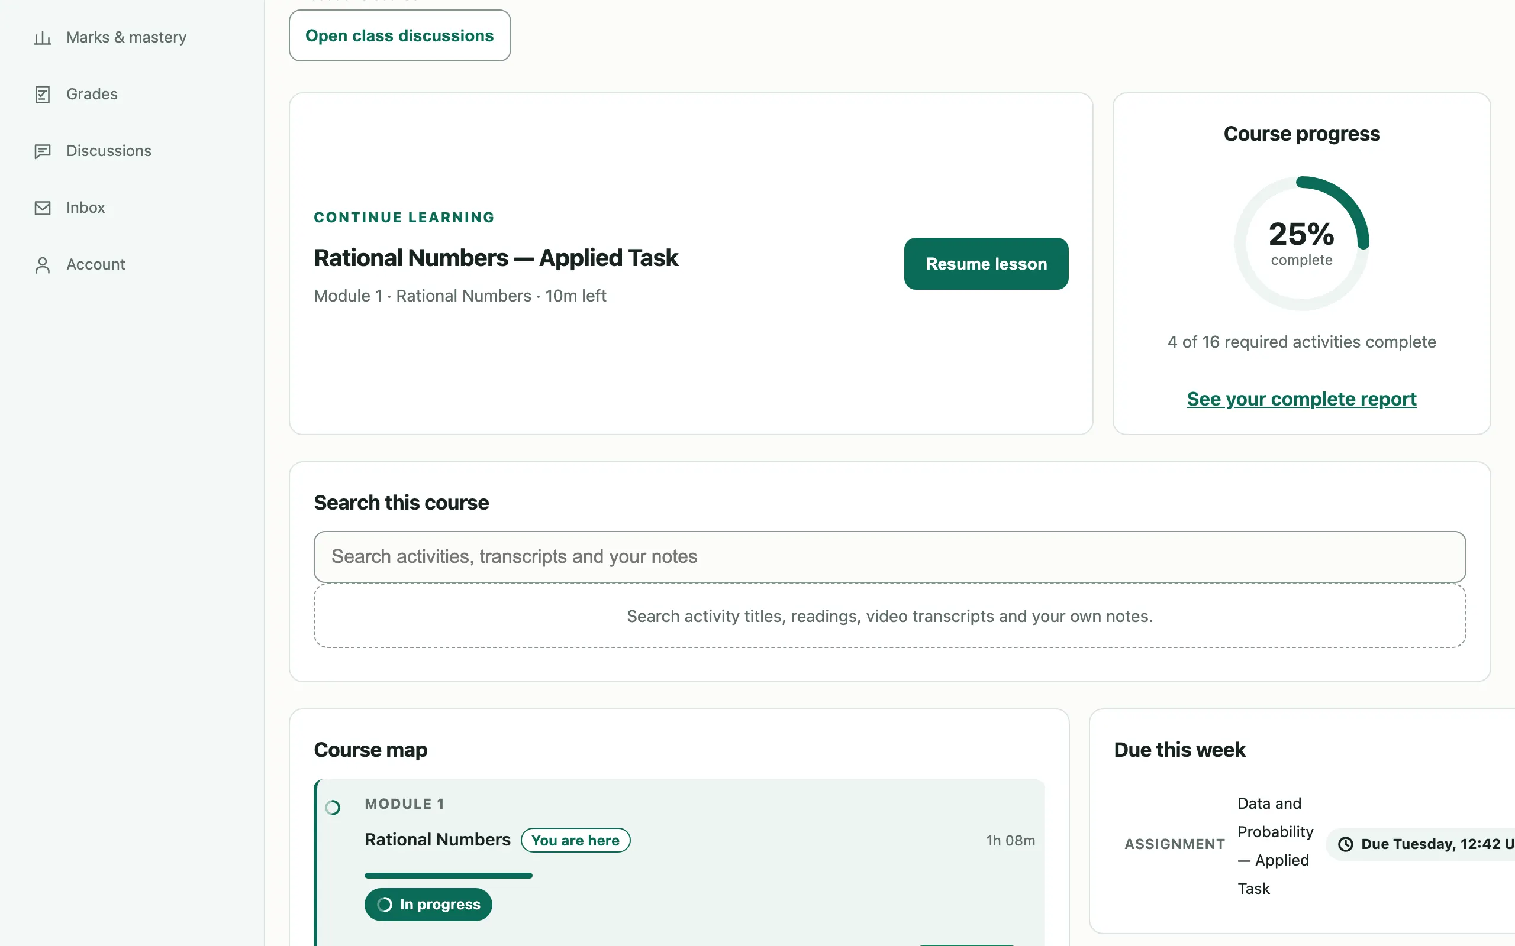Click the Open class discussions button

[399, 35]
